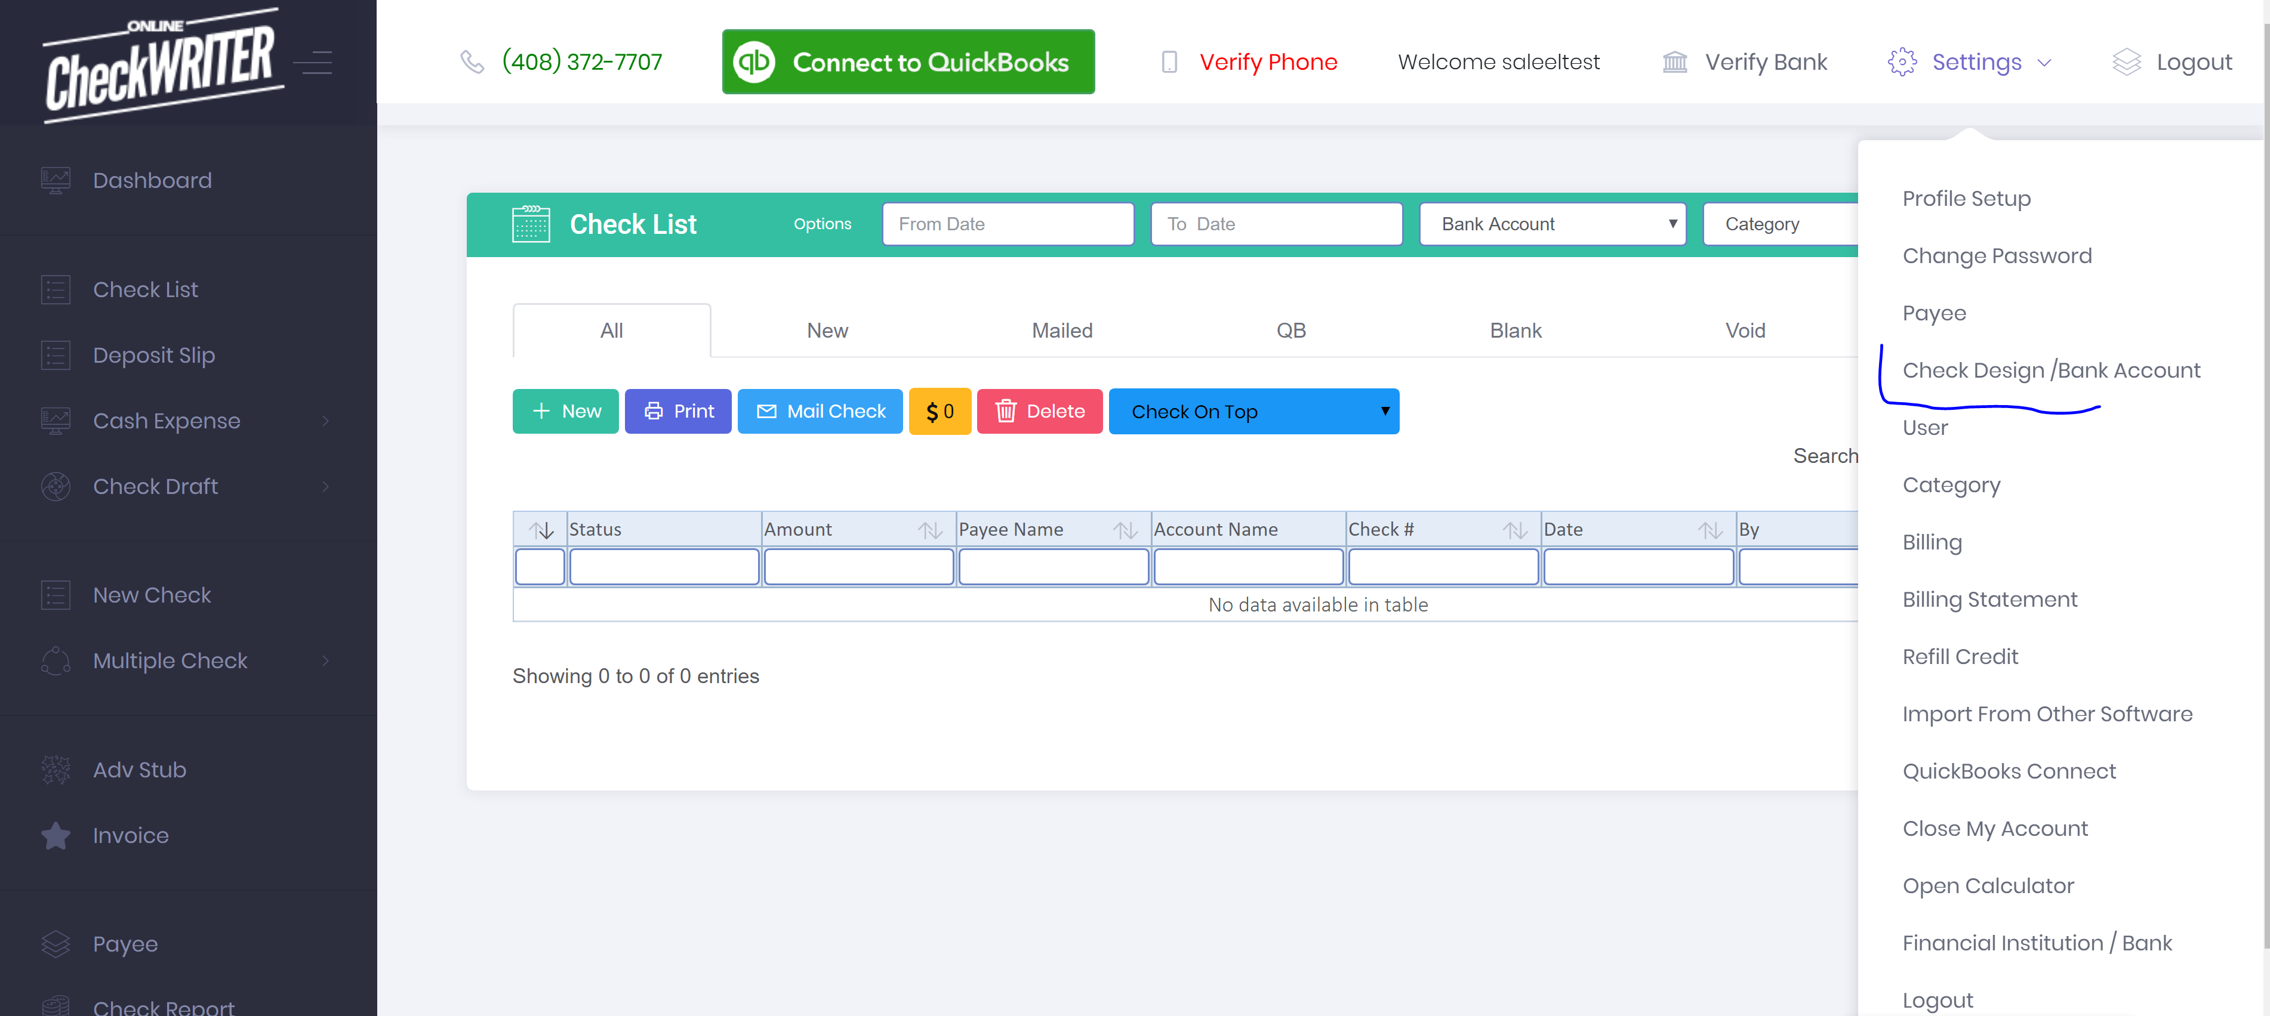Click the hamburger menu icon beside logo

313,63
